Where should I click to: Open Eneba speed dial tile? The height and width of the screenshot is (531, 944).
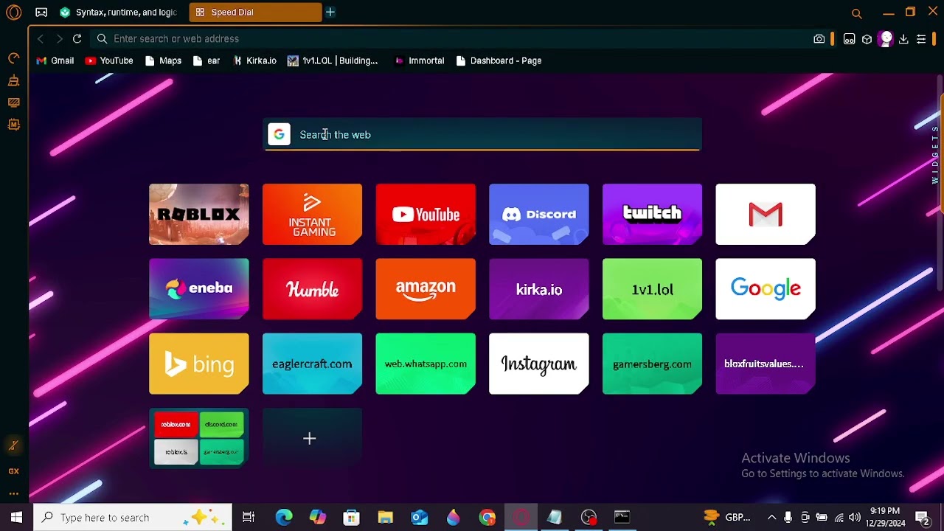pyautogui.click(x=199, y=289)
